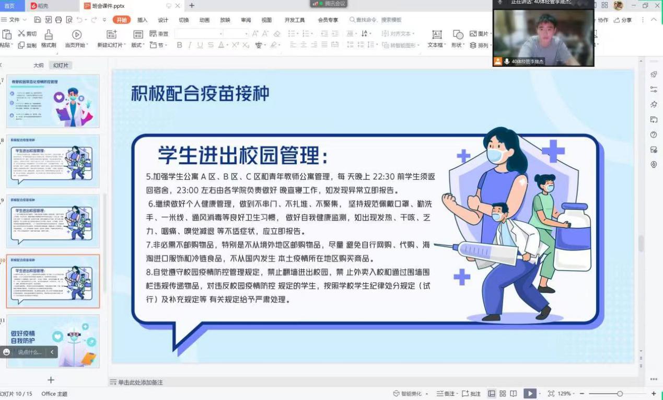Toggle the notes (备注) pane
The width and height of the screenshot is (663, 400).
[446, 394]
